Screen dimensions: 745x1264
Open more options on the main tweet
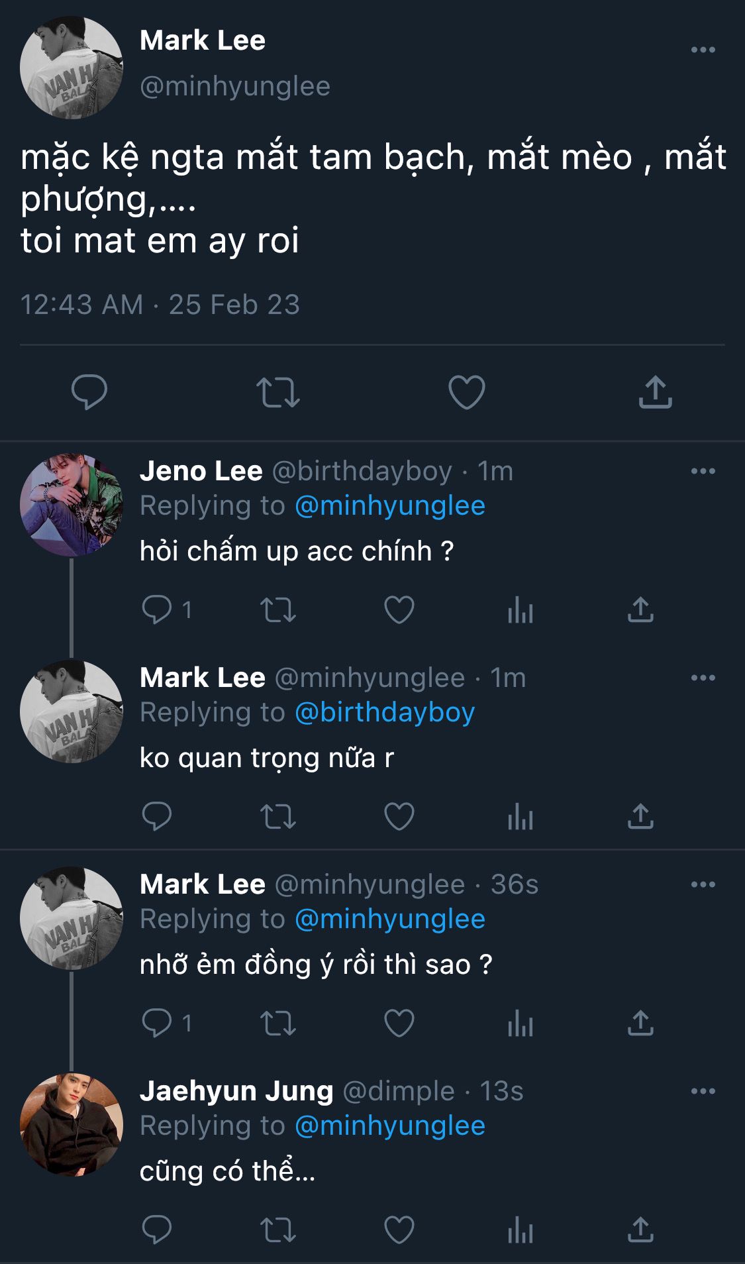(x=703, y=50)
